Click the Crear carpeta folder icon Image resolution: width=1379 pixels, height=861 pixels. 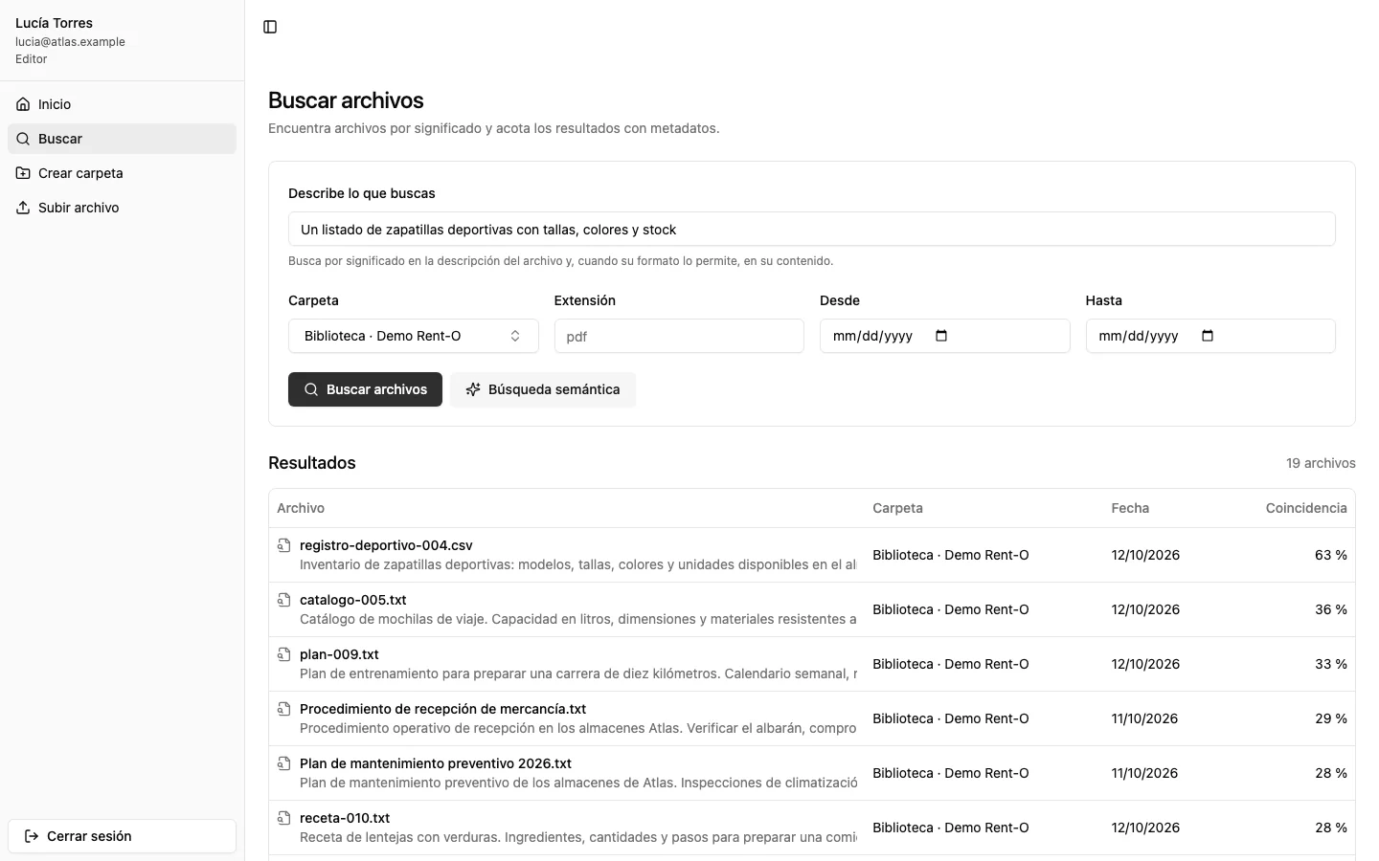pos(23,173)
